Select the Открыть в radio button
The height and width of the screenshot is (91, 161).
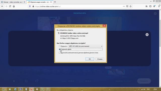coord(59,46)
